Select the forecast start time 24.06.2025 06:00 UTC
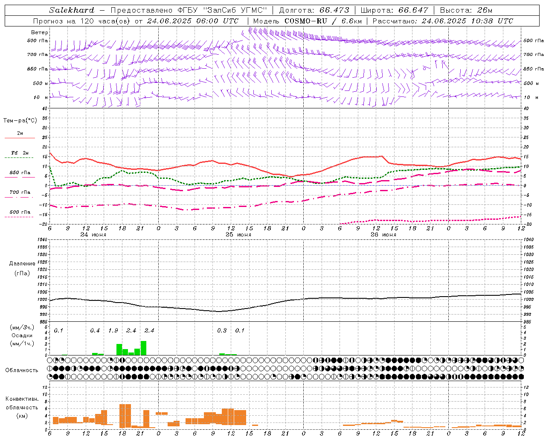This screenshot has height=437, width=546. 193,21
